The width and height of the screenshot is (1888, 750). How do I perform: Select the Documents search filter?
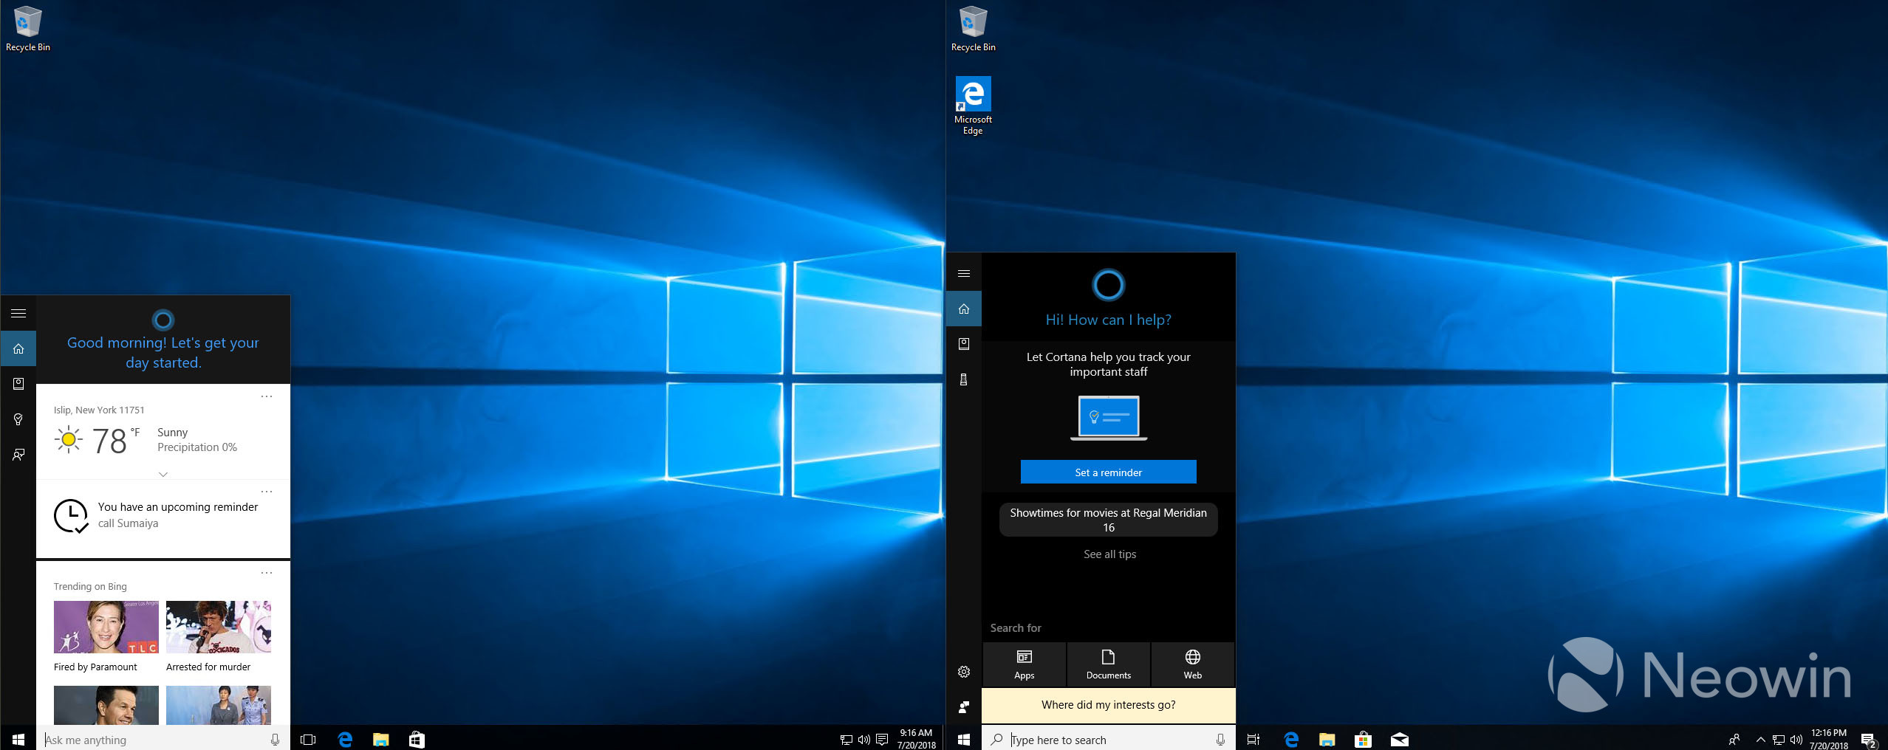click(x=1108, y=664)
